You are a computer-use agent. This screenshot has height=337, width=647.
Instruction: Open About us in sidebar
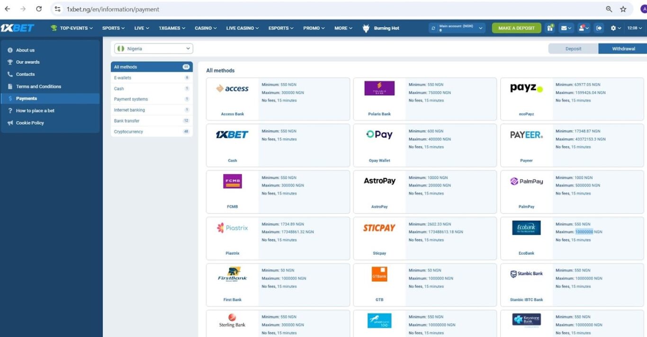(50, 50)
